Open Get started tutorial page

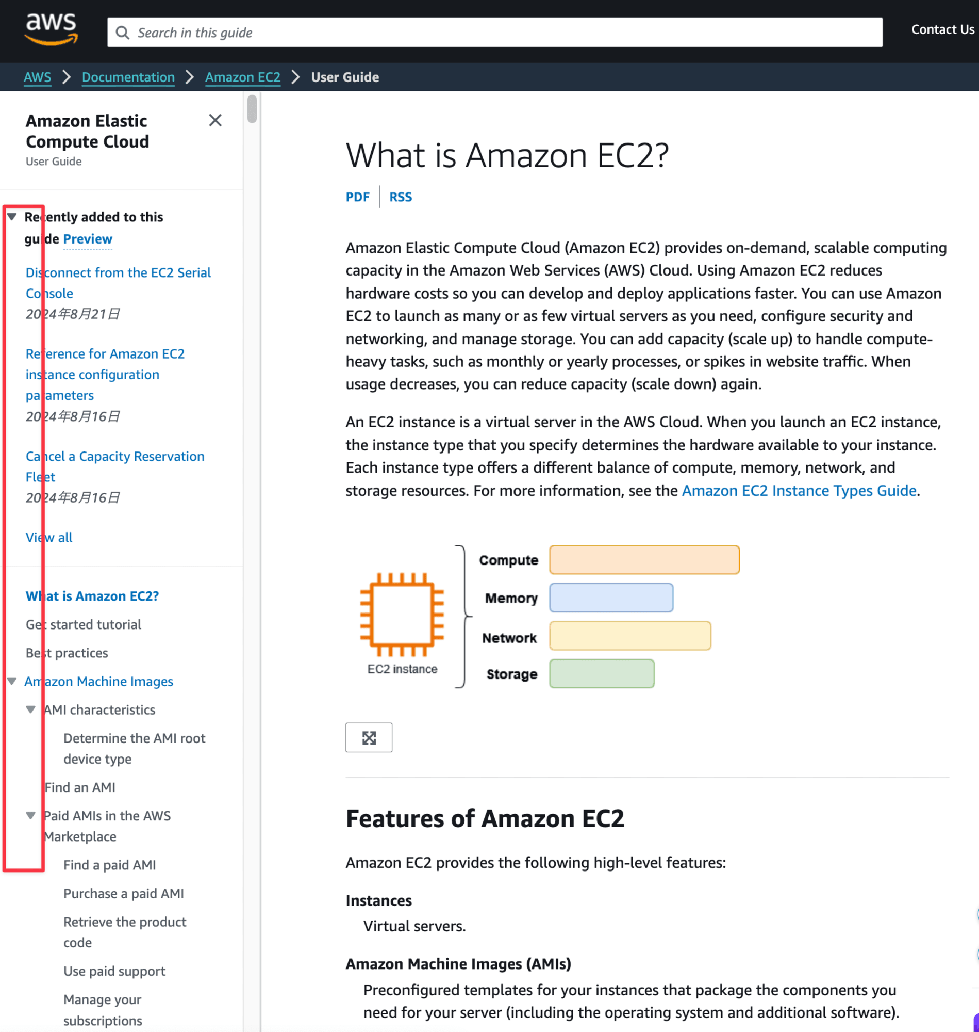(84, 625)
